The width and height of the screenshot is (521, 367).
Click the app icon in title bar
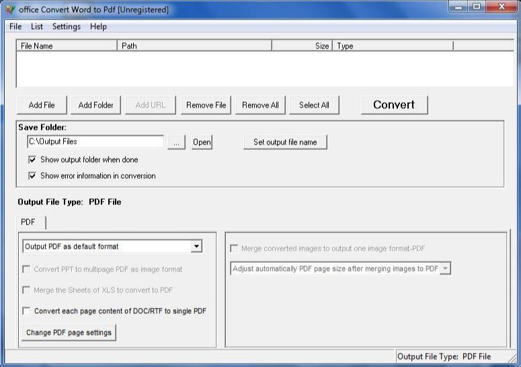pyautogui.click(x=10, y=9)
